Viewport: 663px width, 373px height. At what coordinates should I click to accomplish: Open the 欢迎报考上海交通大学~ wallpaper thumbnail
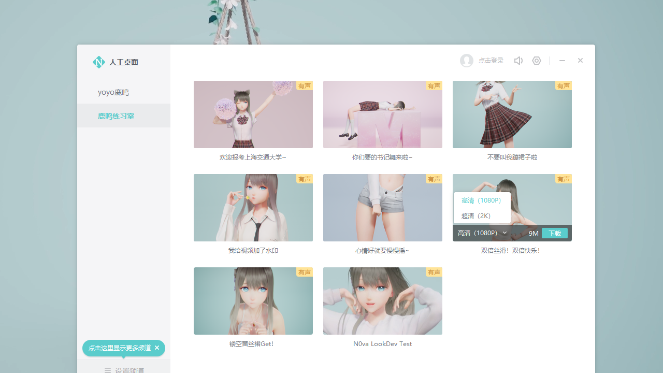(253, 114)
